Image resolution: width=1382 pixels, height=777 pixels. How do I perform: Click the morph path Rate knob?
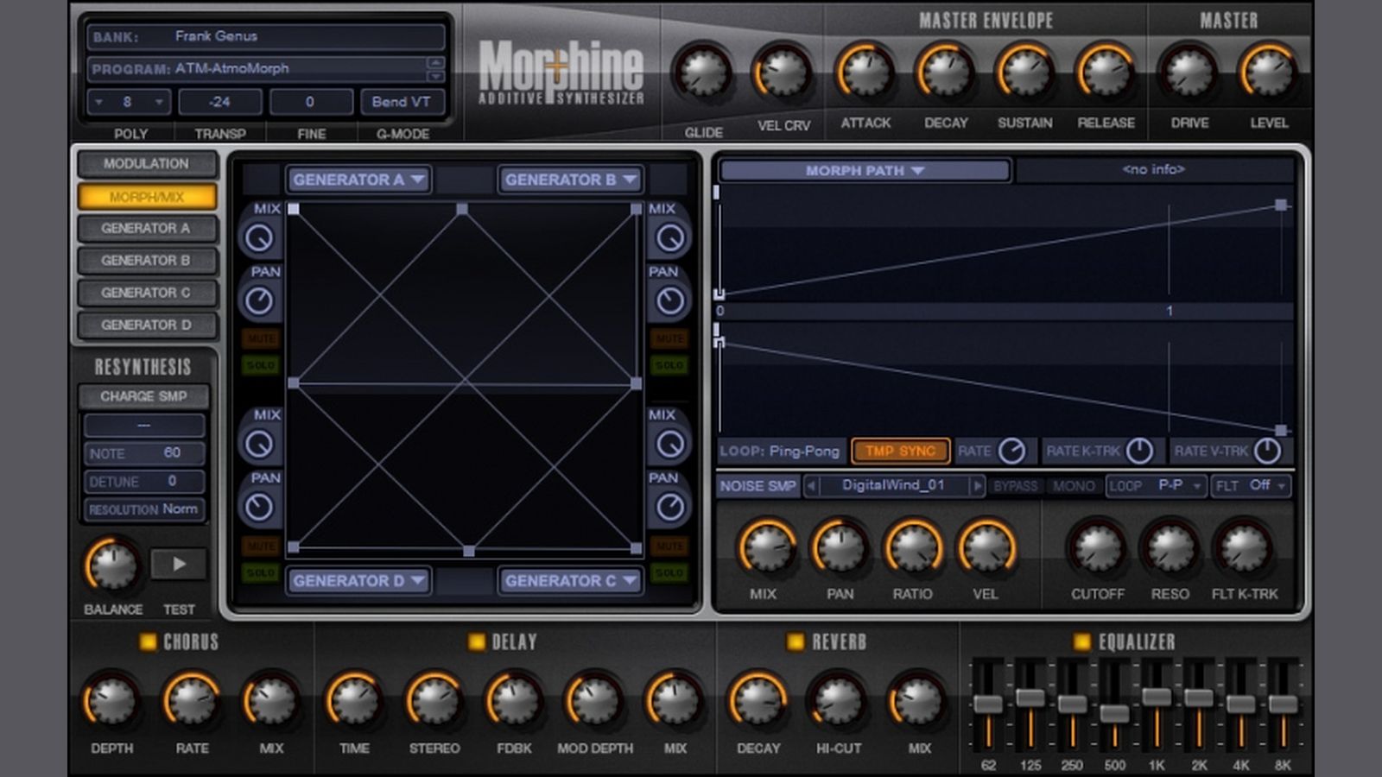(x=1011, y=451)
